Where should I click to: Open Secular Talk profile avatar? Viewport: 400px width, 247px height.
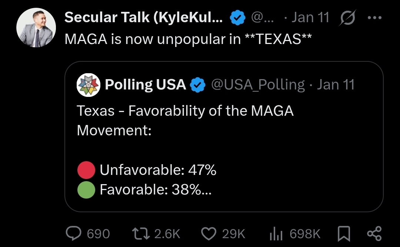(x=36, y=28)
